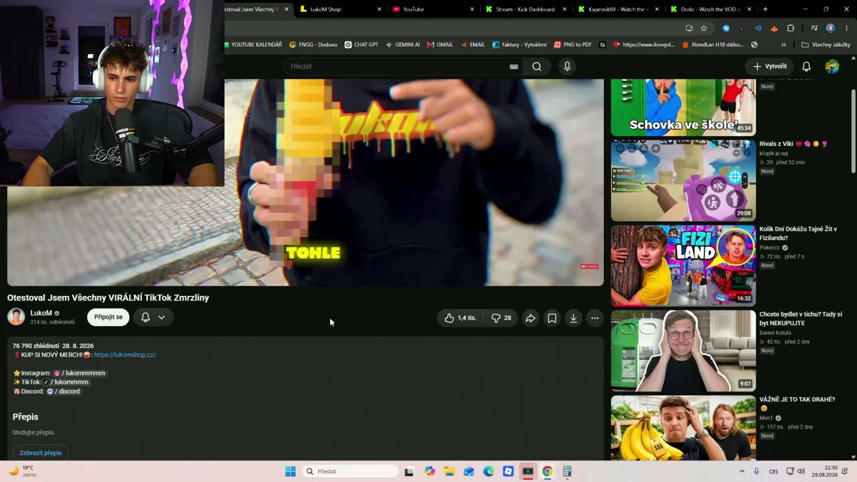Click the Vytvořit create button

[x=770, y=66]
